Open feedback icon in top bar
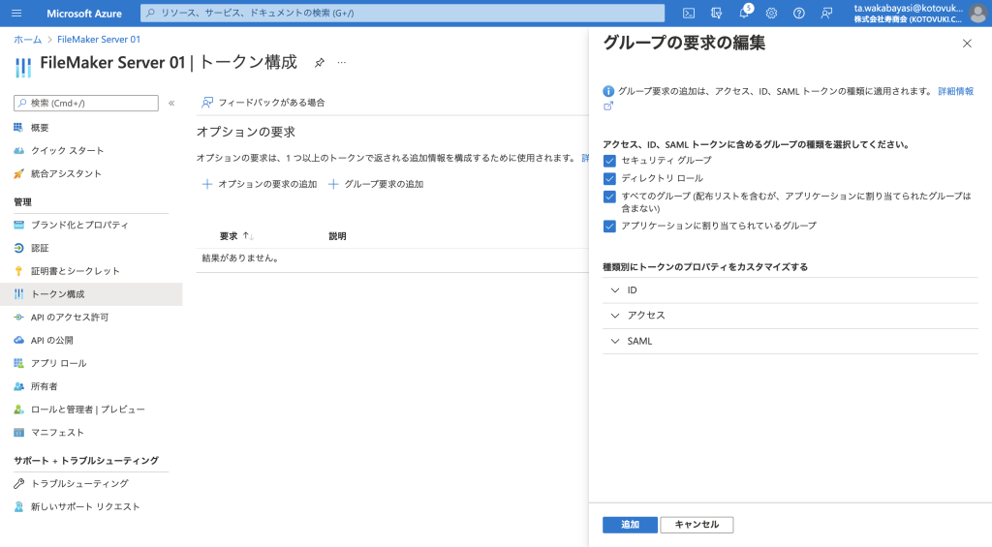The image size is (992, 547). coord(826,13)
